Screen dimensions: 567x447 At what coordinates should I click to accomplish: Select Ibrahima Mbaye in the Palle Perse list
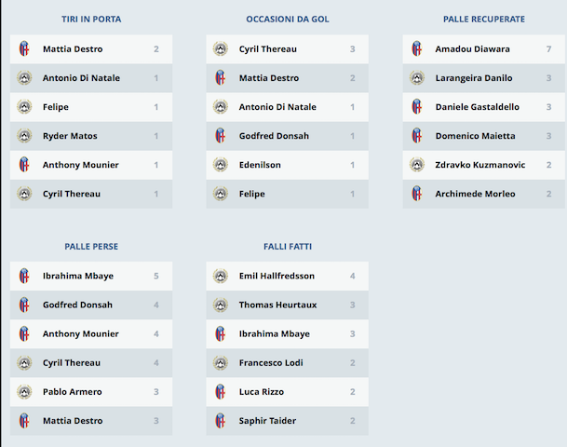pyautogui.click(x=77, y=277)
